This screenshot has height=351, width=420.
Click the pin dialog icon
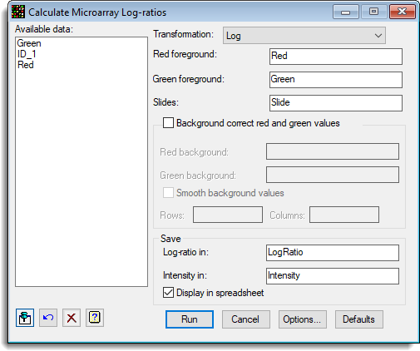pos(25,318)
